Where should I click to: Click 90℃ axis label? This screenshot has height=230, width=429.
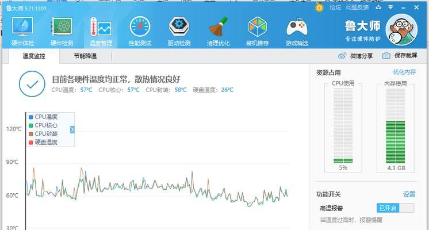tap(12, 162)
